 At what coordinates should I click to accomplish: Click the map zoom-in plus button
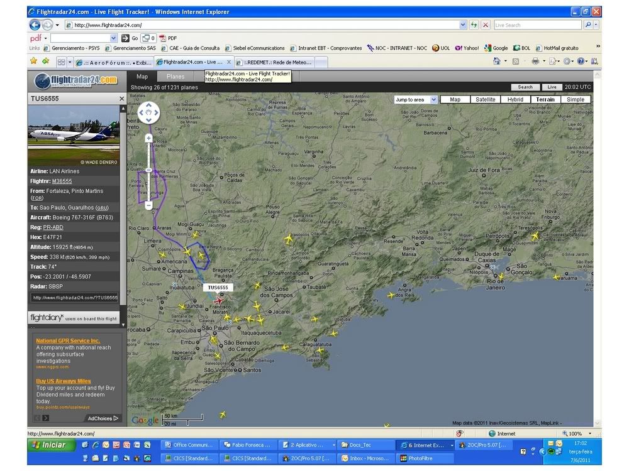point(148,138)
